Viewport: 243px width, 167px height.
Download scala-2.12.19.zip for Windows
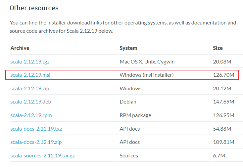pyautogui.click(x=30, y=89)
